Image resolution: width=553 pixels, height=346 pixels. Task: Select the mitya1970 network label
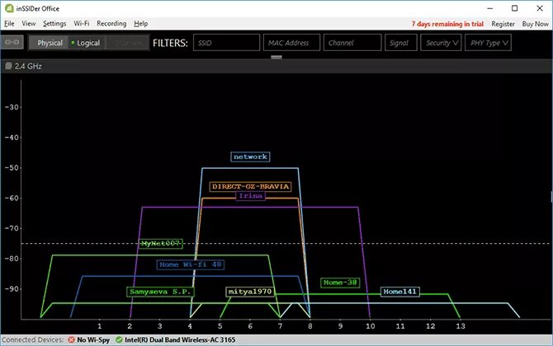point(250,292)
